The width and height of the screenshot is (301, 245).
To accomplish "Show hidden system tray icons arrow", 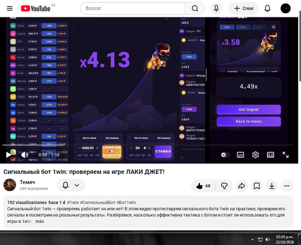I will click(x=252, y=240).
